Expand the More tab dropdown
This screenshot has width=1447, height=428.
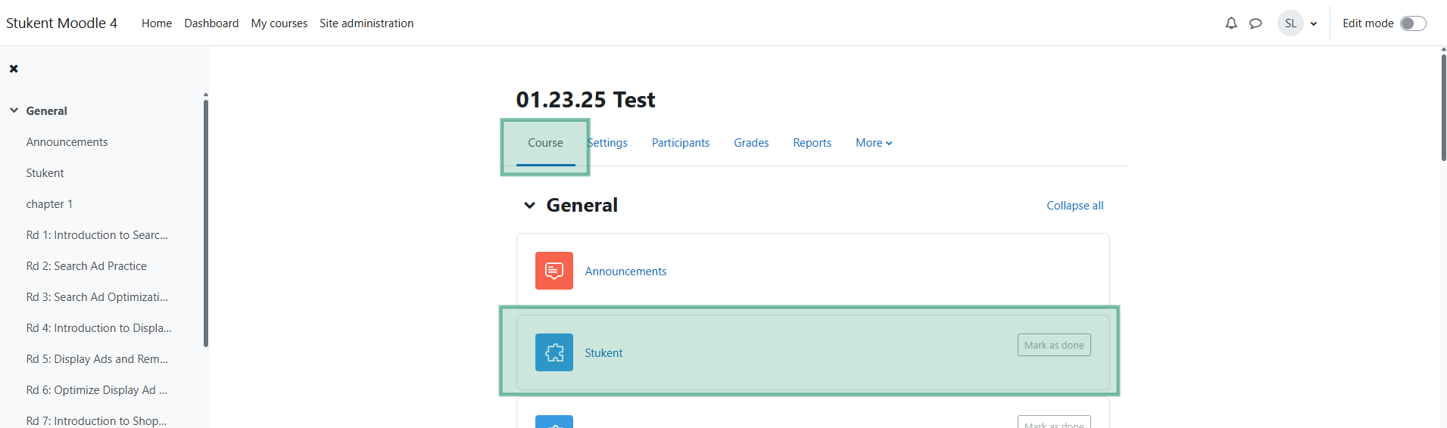coord(874,143)
